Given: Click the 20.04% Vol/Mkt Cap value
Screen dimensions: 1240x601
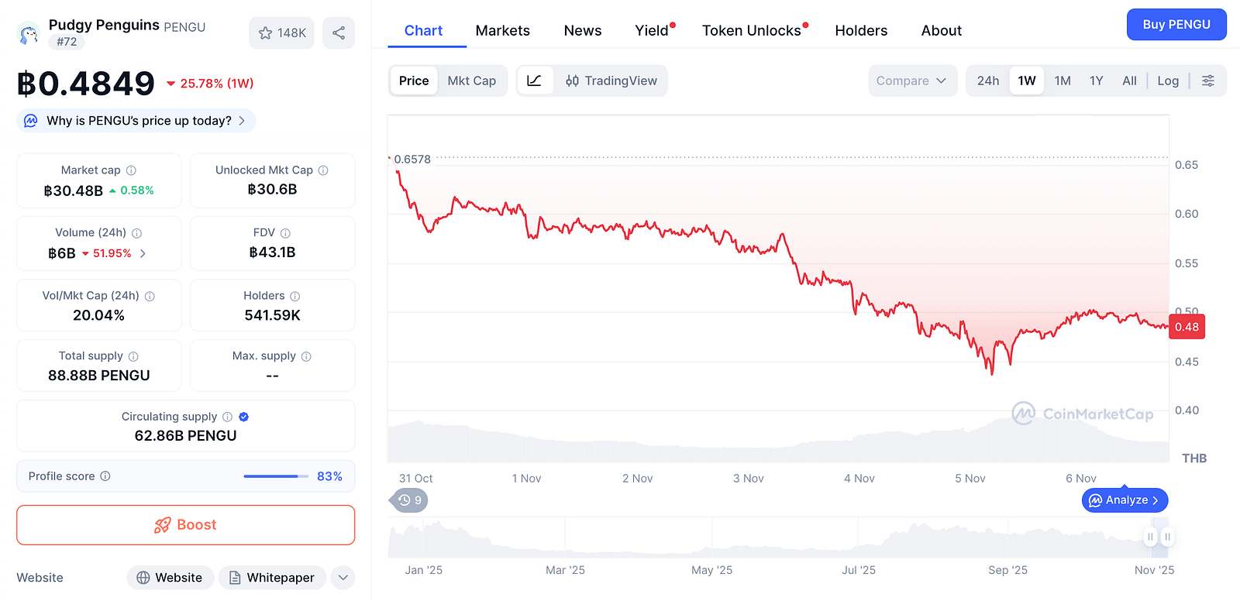Looking at the screenshot, I should (99, 315).
